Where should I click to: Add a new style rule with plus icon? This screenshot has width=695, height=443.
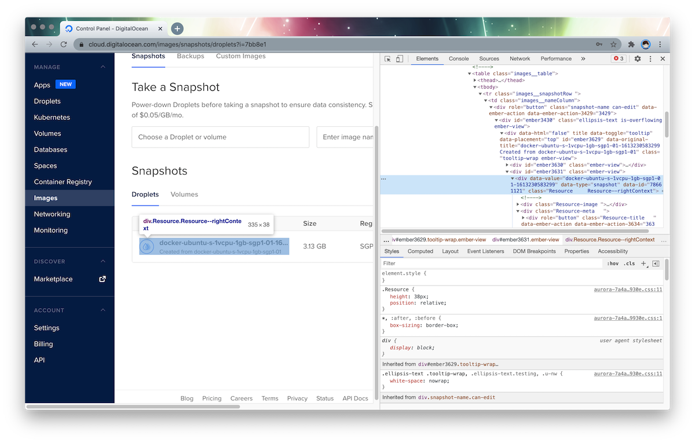point(643,263)
